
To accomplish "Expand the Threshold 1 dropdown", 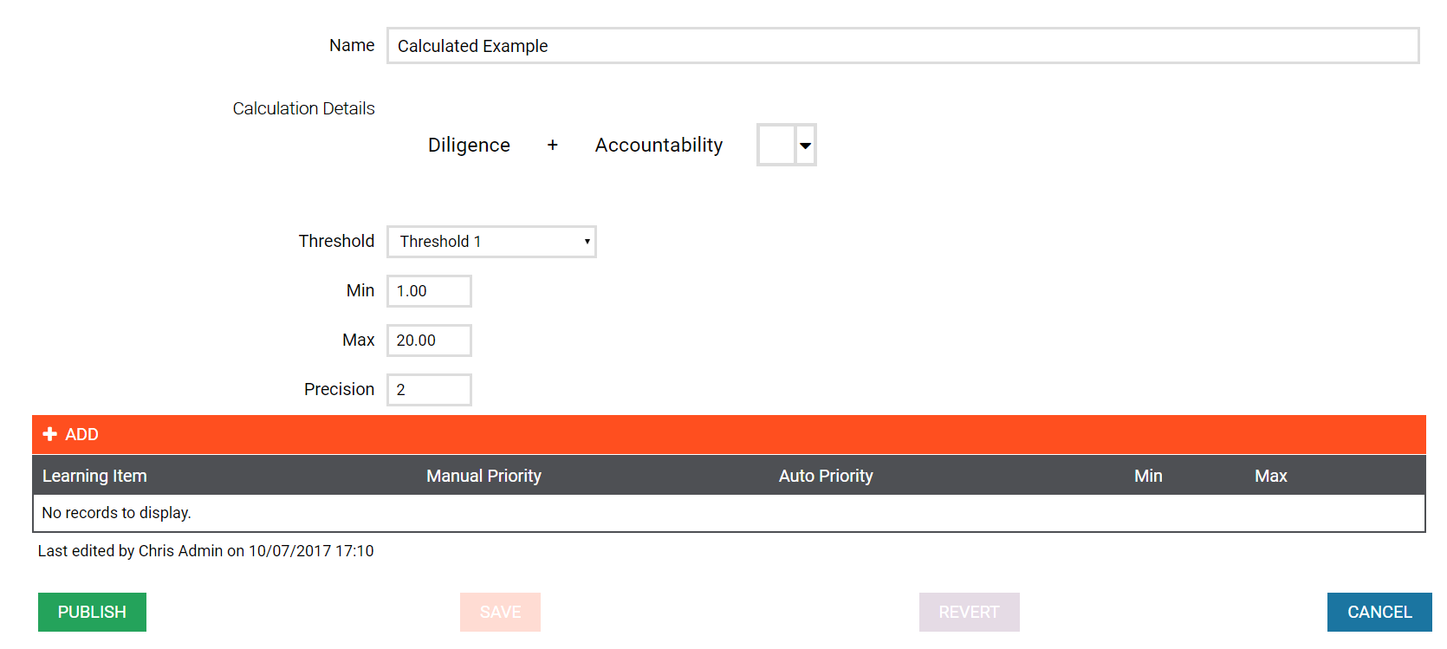I will click(491, 242).
